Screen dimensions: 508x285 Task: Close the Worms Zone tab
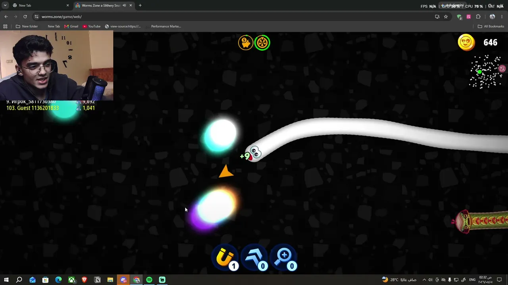pyautogui.click(x=131, y=6)
